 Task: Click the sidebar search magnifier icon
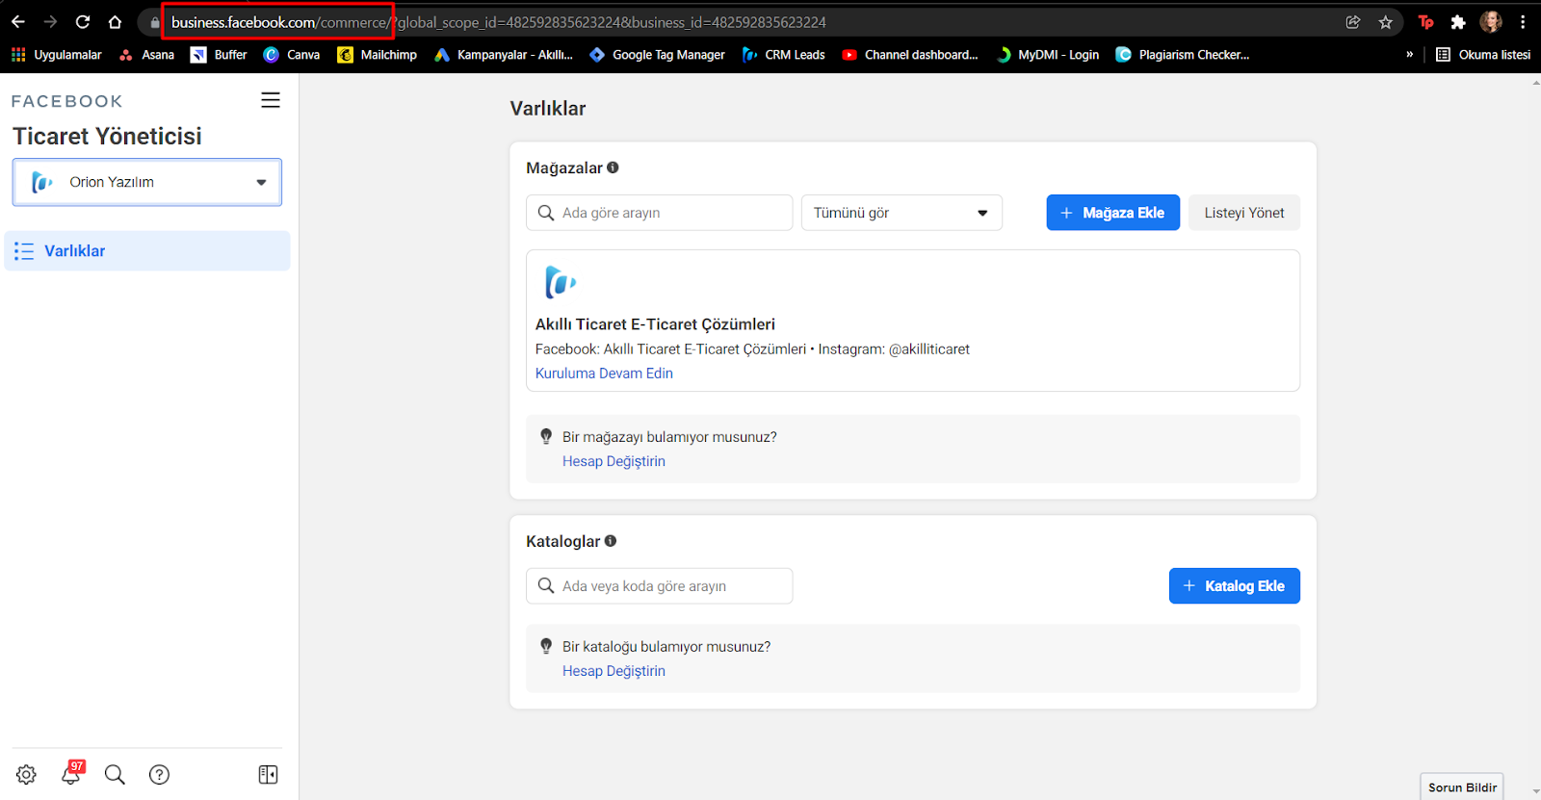pos(115,774)
